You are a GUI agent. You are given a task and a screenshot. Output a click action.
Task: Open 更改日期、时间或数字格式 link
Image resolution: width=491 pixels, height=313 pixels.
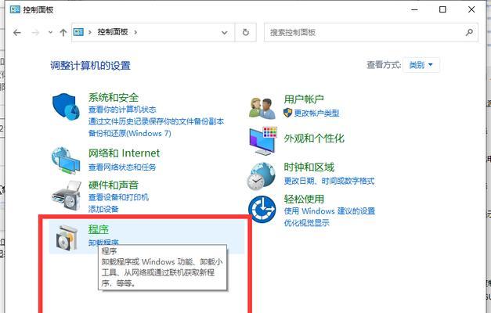(x=329, y=181)
